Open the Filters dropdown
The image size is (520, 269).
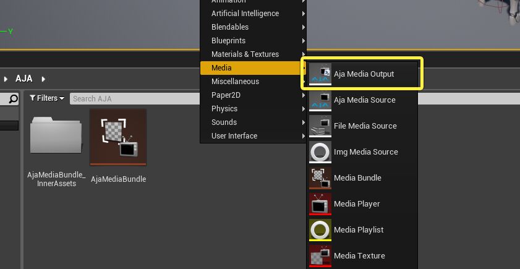click(x=47, y=98)
